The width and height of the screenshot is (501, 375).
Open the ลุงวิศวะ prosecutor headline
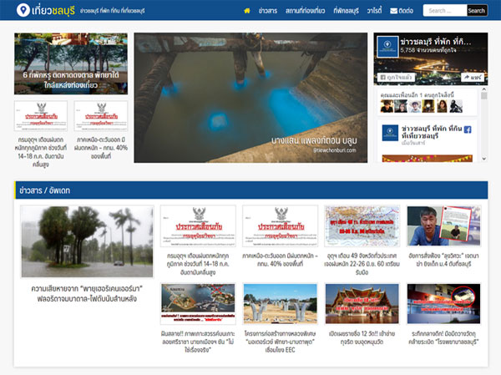point(444,260)
